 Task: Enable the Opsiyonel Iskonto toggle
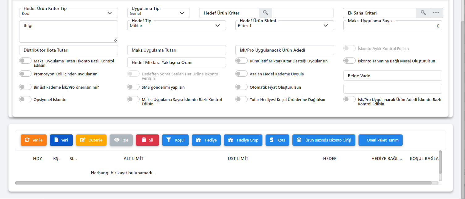tap(25, 99)
